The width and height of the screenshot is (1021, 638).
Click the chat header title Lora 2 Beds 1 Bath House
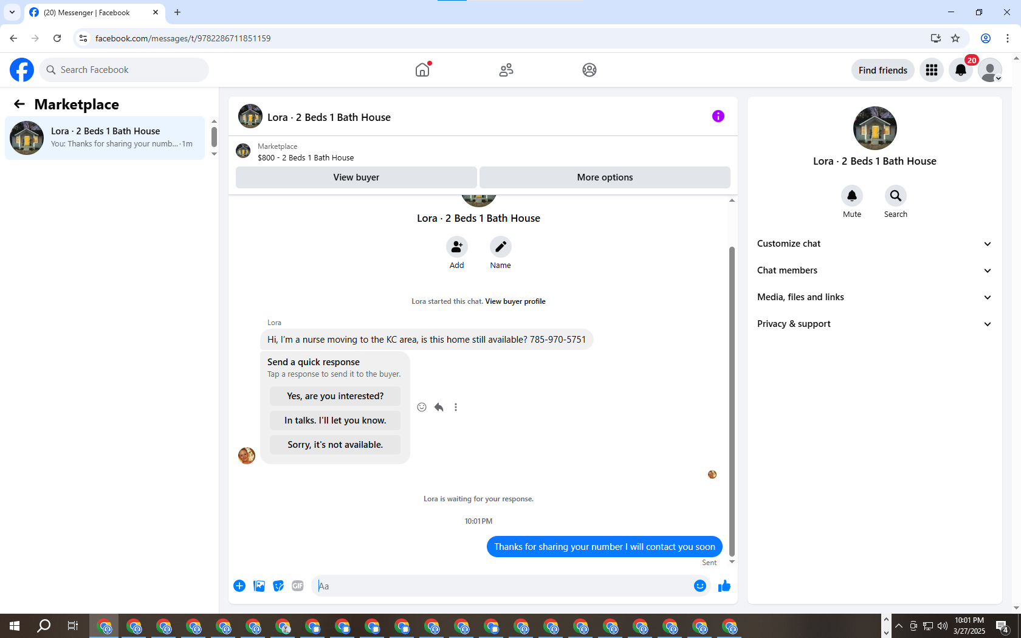click(329, 117)
